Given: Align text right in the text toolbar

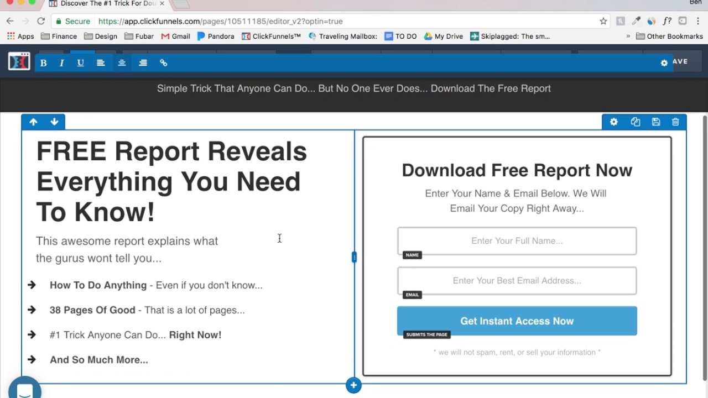Looking at the screenshot, I should tap(143, 63).
